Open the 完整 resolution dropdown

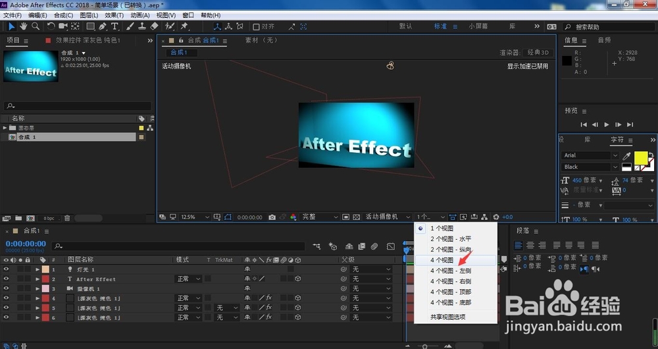tap(320, 217)
